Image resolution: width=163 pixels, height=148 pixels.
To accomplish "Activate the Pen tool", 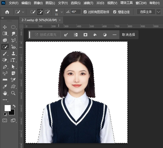I will [x=5, y=67].
